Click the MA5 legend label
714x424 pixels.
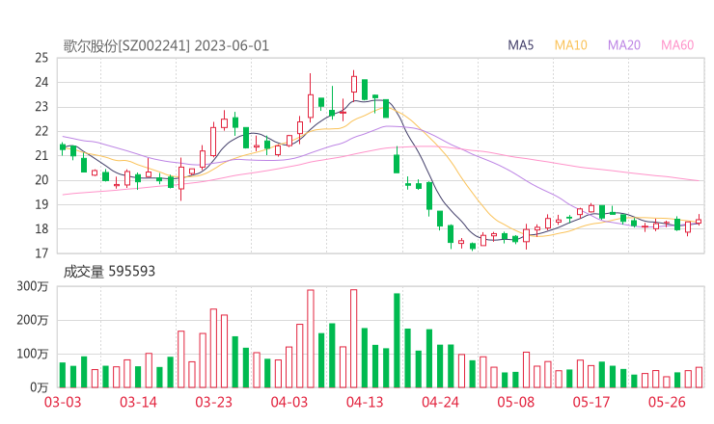click(x=520, y=45)
